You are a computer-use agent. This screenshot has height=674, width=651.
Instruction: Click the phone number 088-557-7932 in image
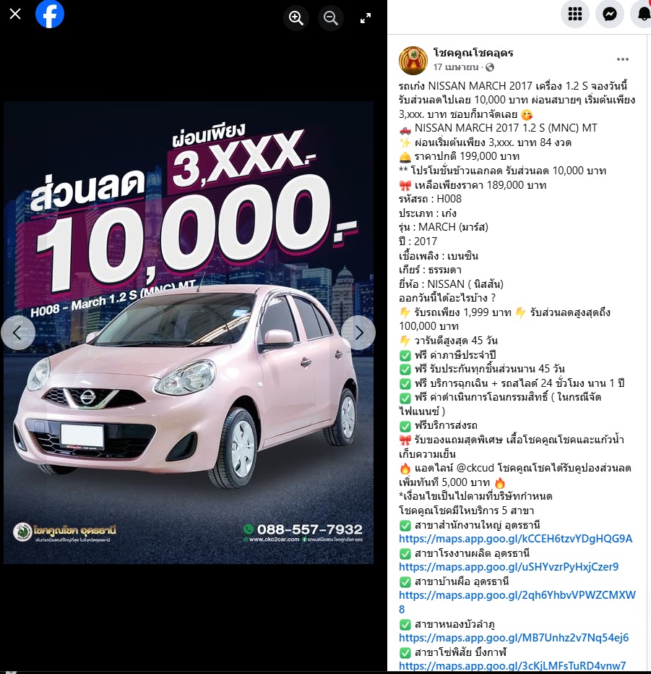(x=310, y=529)
